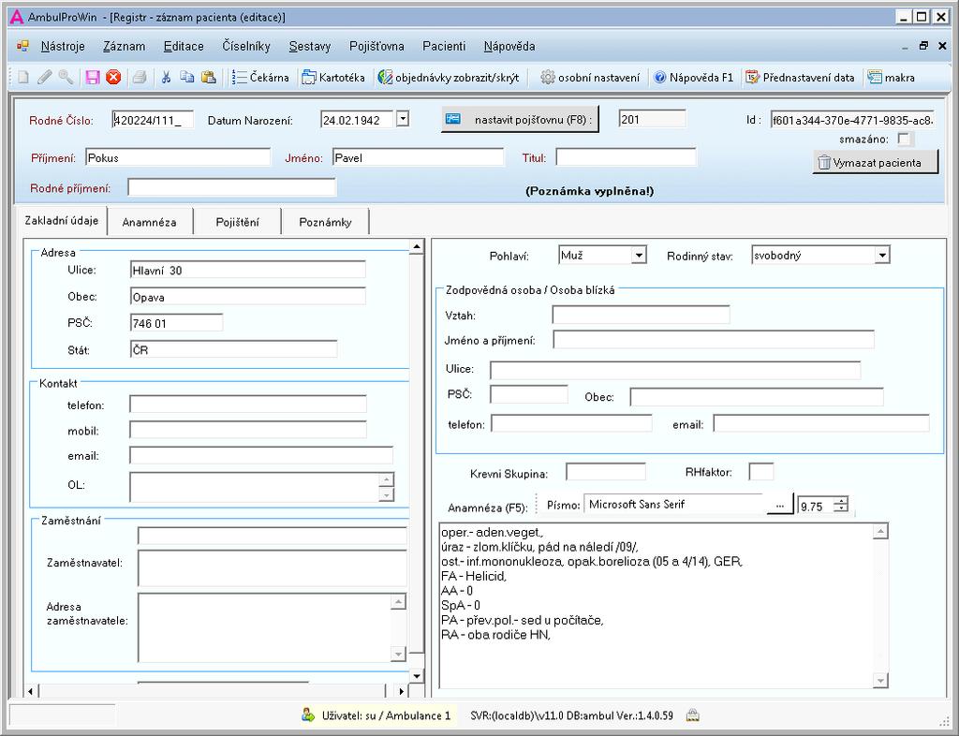Click the pencil edit toolbar icon
The height and width of the screenshot is (736, 959).
45,77
